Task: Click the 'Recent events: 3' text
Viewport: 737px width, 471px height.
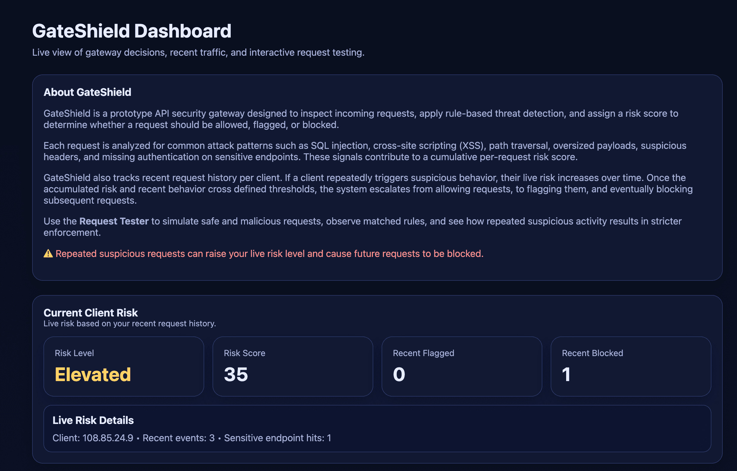Action: [179, 438]
